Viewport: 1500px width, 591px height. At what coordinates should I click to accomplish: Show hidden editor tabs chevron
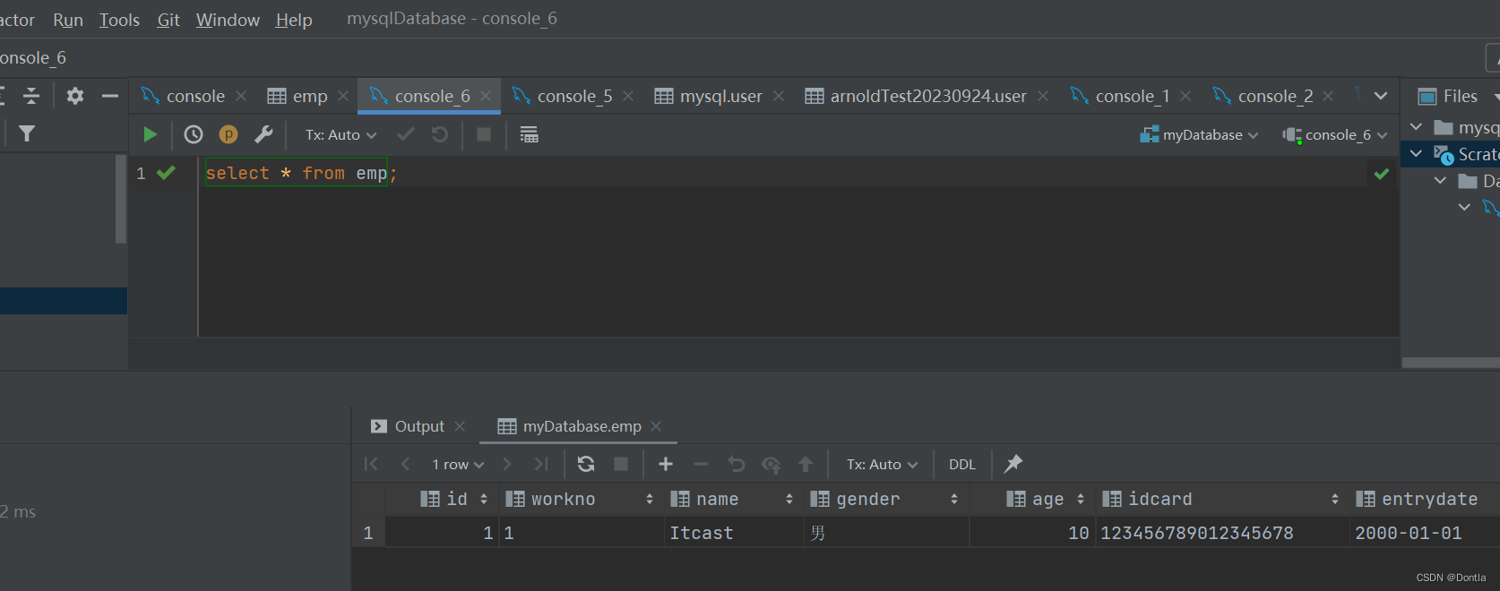coord(1381,96)
